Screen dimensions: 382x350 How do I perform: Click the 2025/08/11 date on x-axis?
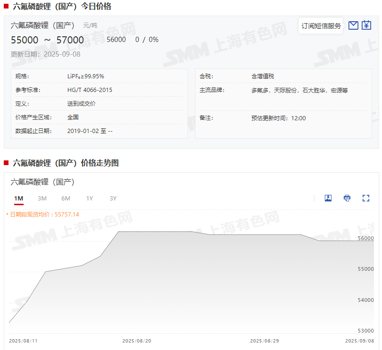tap(24, 341)
